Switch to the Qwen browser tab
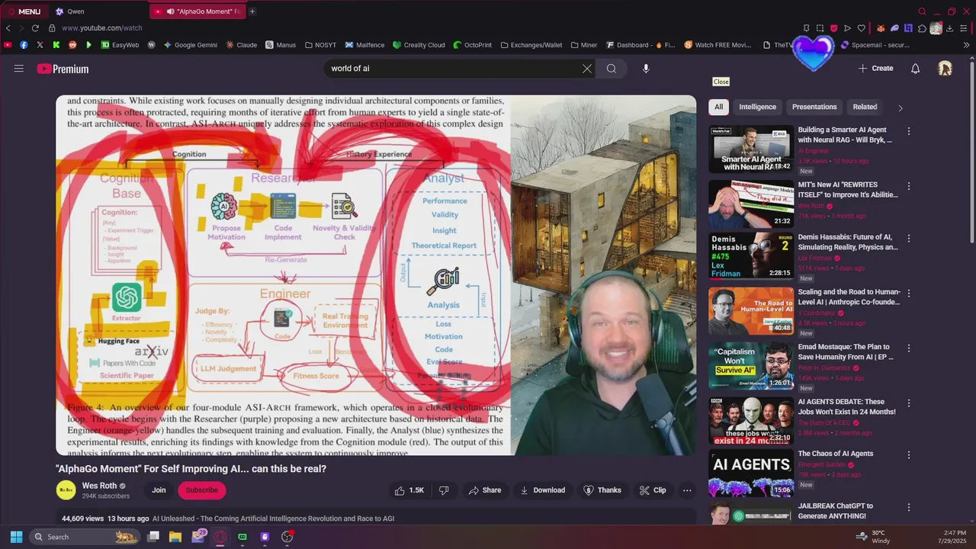Image resolution: width=976 pixels, height=549 pixels. [98, 11]
